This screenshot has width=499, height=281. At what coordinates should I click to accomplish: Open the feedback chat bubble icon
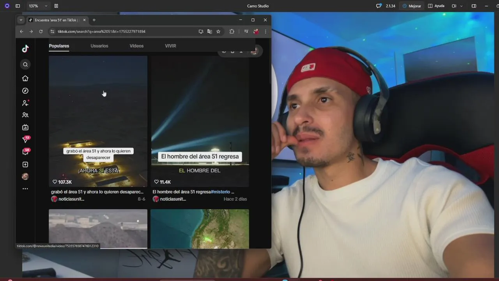tap(379, 6)
